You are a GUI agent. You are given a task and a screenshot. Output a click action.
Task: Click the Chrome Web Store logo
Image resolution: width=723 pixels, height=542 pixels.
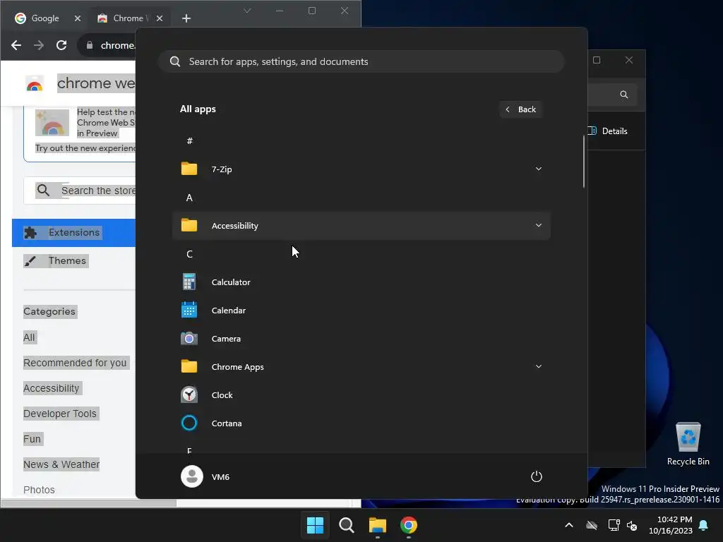[x=35, y=84]
